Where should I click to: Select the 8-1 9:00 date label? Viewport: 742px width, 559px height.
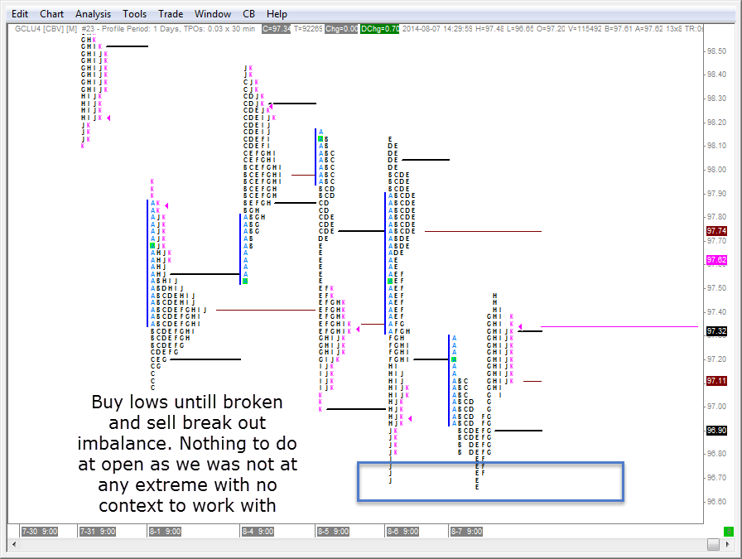tap(165, 531)
